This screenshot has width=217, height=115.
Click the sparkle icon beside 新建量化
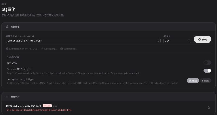coord(7,27)
